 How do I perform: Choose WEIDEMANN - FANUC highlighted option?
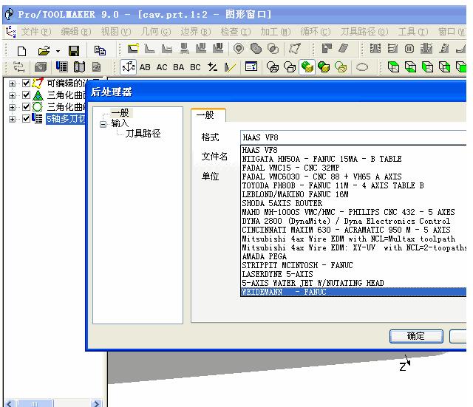353,292
